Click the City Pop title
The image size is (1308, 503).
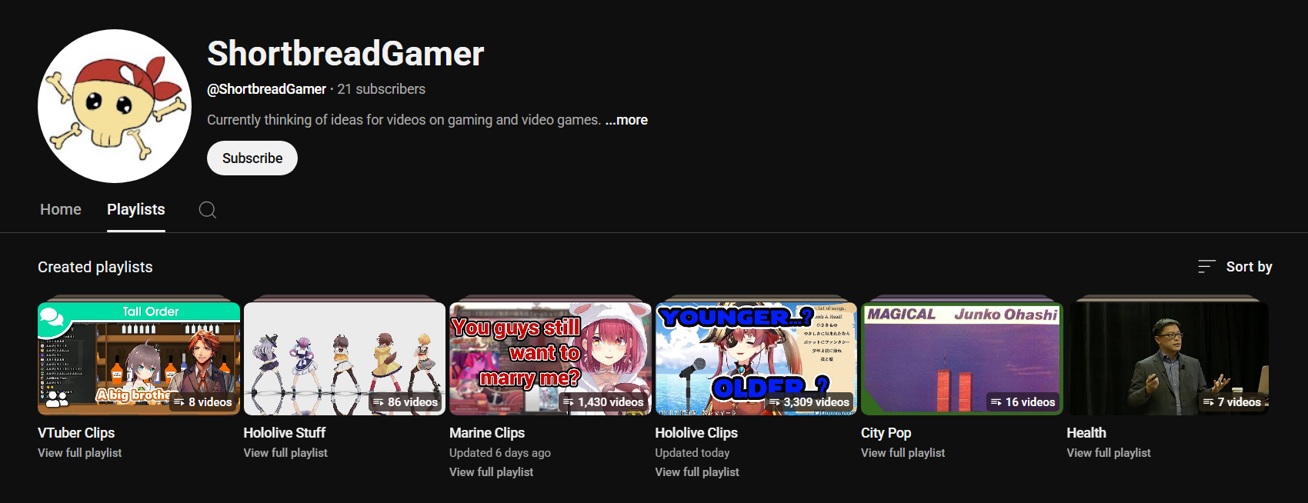coord(886,433)
